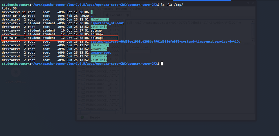Click the hsperfdata_student directory name
The height and width of the screenshot is (136, 279).
107,23
